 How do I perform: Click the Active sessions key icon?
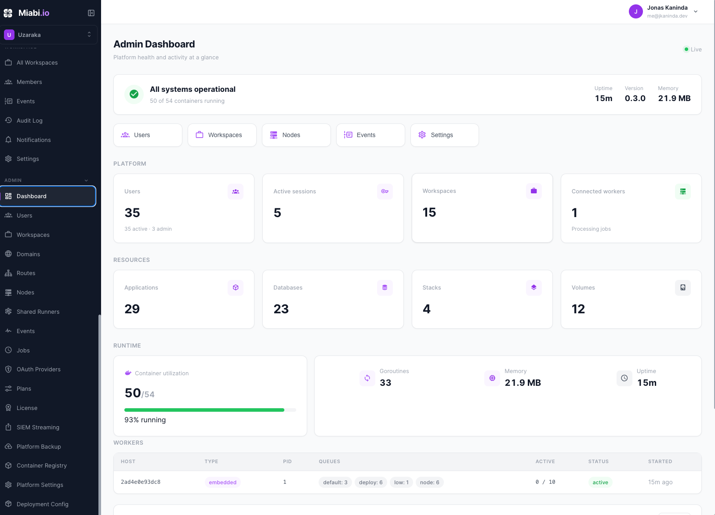click(x=385, y=192)
